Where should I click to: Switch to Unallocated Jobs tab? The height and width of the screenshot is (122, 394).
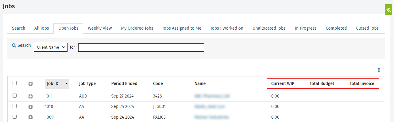pyautogui.click(x=269, y=28)
